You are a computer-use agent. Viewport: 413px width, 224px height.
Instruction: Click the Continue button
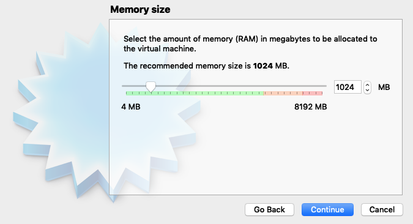tap(327, 209)
